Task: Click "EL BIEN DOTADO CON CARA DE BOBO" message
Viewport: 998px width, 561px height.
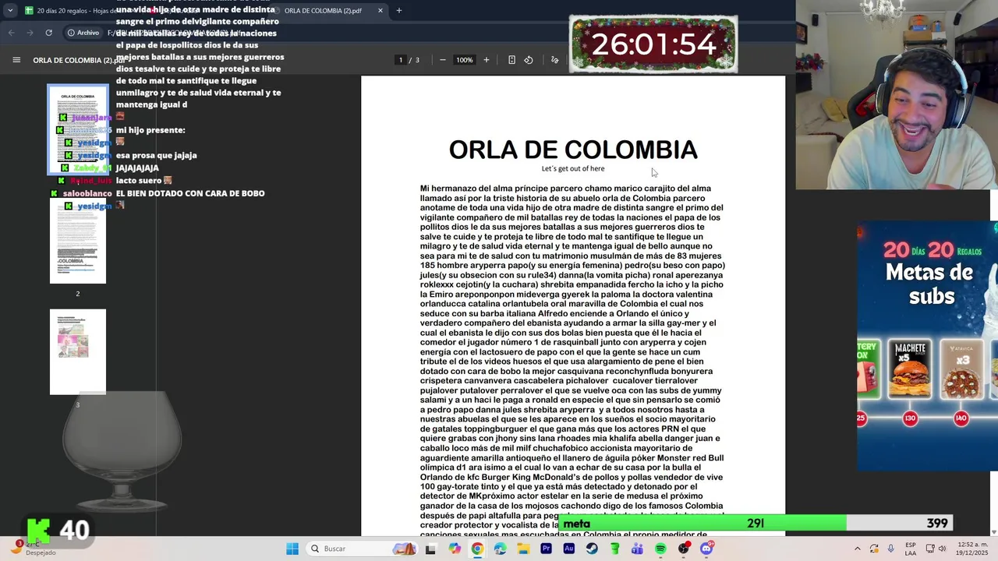Action: [x=190, y=193]
